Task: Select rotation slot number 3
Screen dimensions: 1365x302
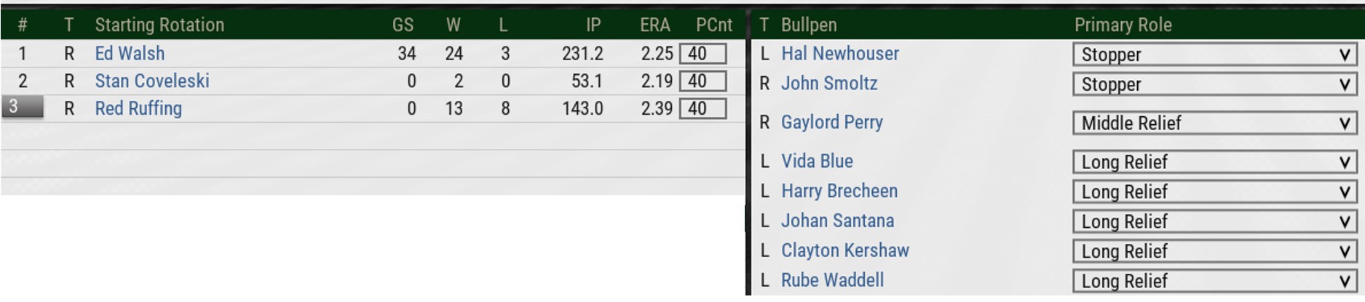Action: tap(22, 107)
